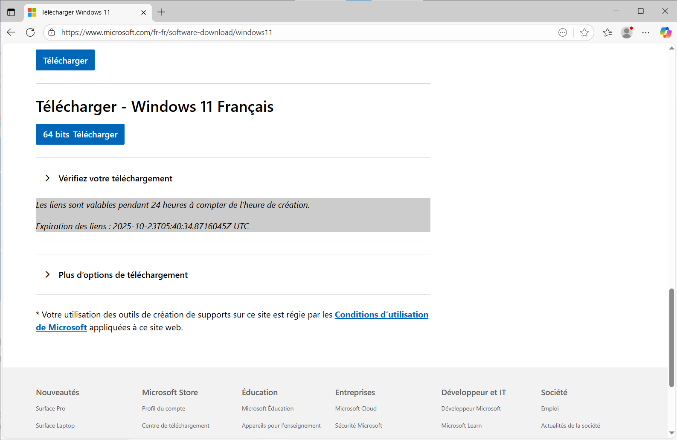View site information lock icon
677x440 pixels.
(x=52, y=32)
